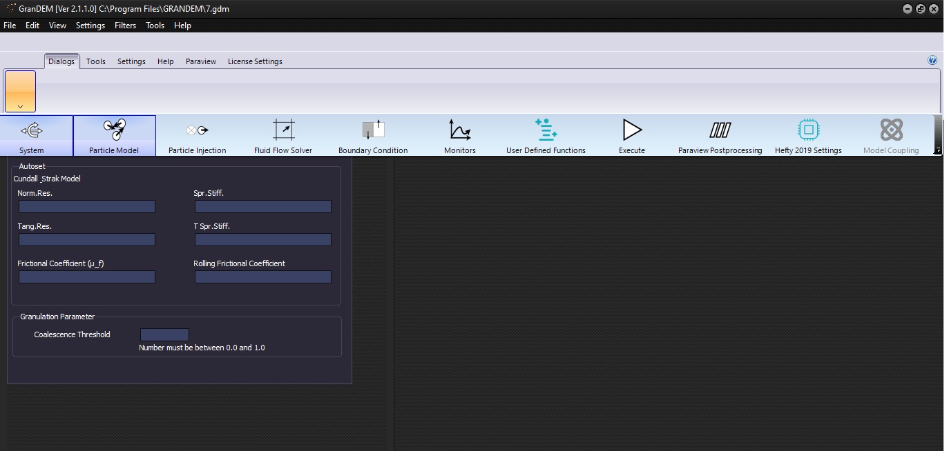949x451 pixels.
Task: Open the System dialog icon
Action: [x=32, y=130]
